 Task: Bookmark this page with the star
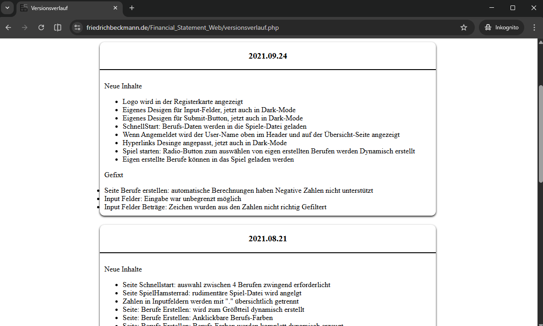[464, 27]
